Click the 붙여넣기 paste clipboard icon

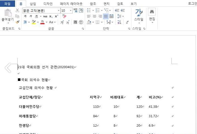click(x=8, y=13)
